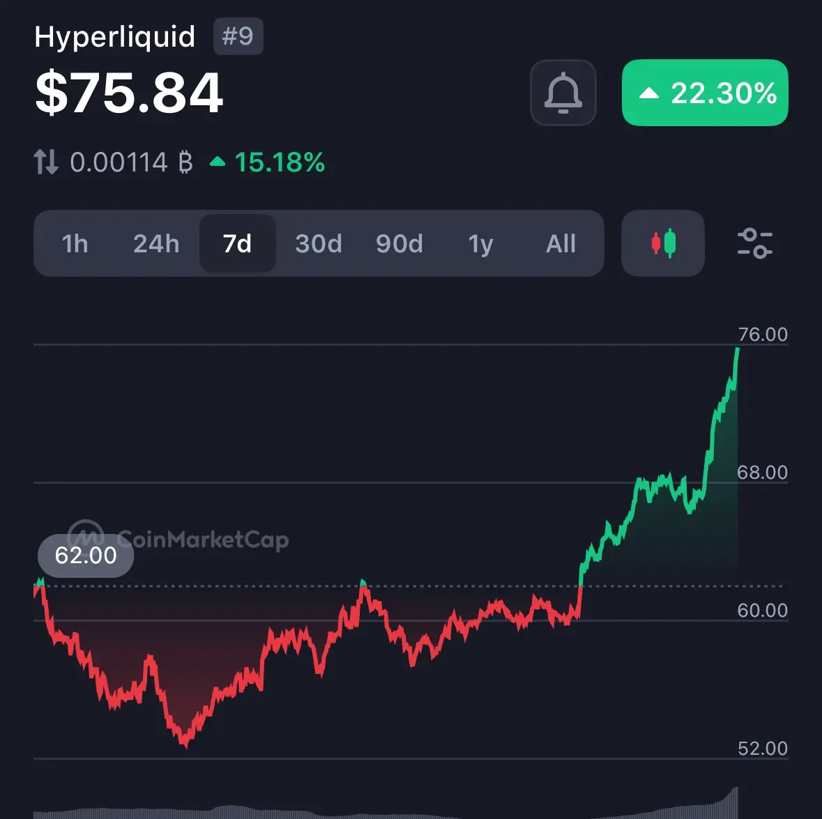The height and width of the screenshot is (819, 822).
Task: Tap the chart peak near 76.00
Action: click(x=737, y=350)
